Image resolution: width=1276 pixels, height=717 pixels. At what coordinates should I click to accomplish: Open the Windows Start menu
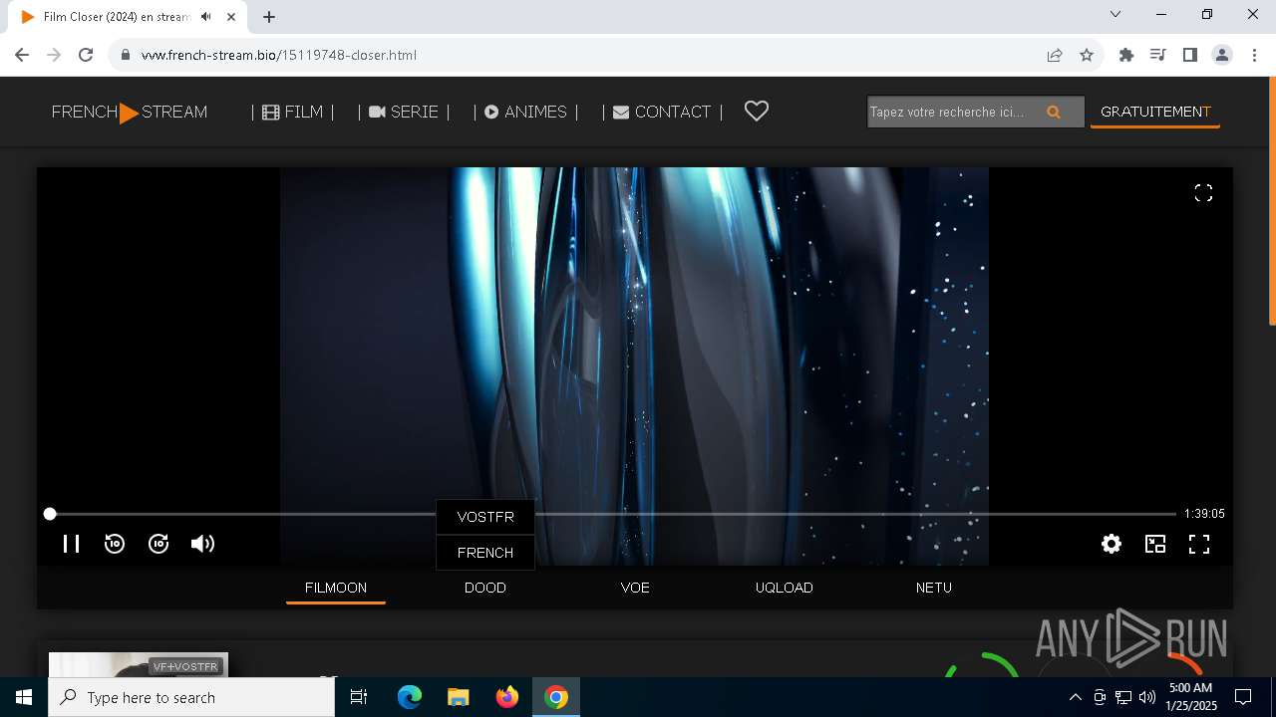coord(24,697)
